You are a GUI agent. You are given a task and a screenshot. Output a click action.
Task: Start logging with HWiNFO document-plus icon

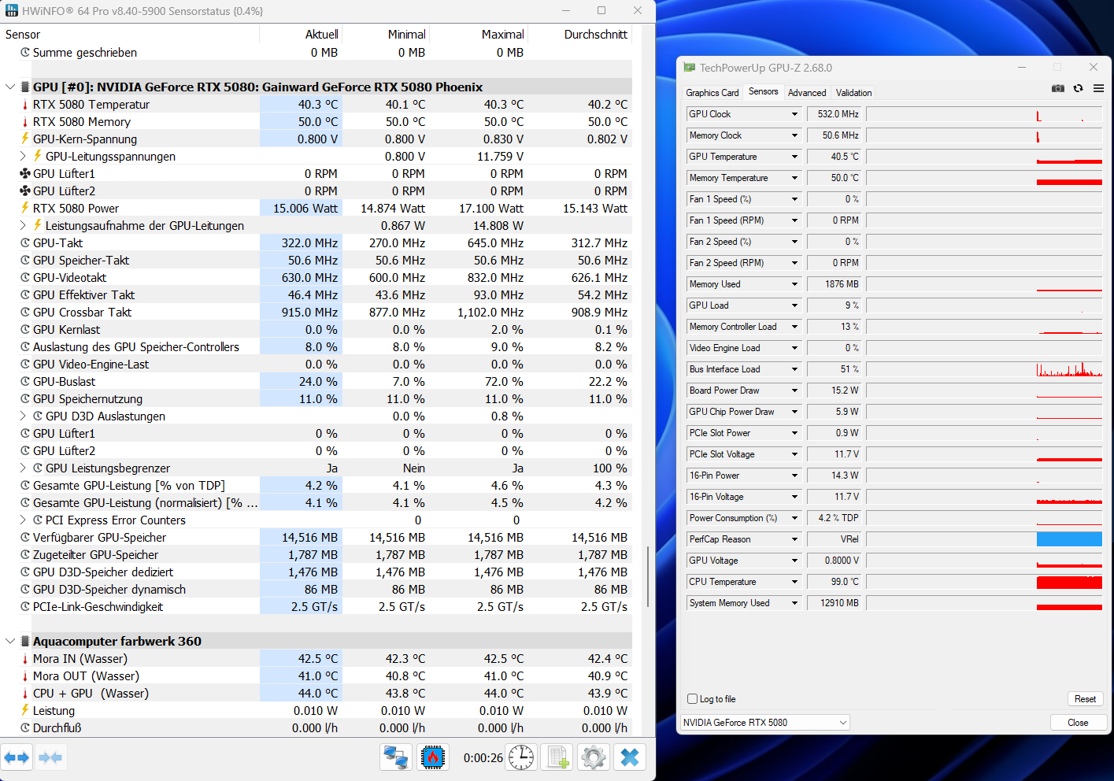(x=558, y=757)
